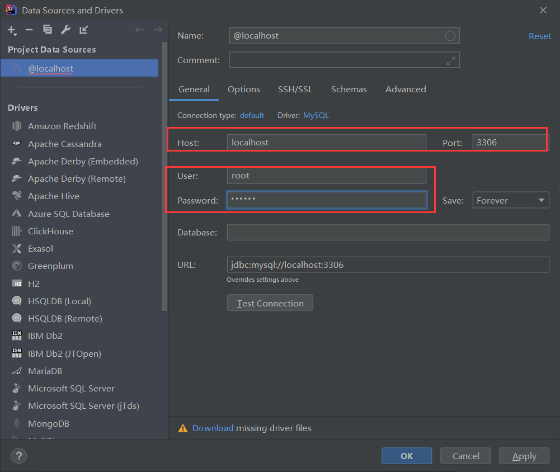Click the Back navigation arrow
Viewport: 560px width, 472px height.
pos(140,30)
